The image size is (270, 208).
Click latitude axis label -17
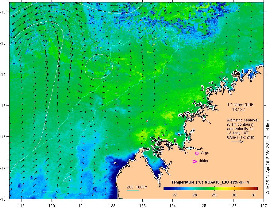click(3, 168)
